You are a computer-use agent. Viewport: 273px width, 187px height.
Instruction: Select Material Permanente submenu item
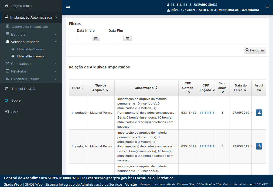[31, 56]
